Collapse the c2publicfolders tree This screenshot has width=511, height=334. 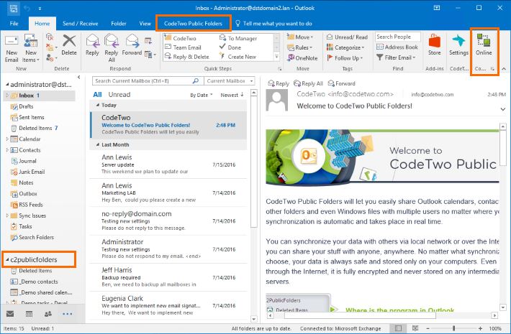[7, 260]
